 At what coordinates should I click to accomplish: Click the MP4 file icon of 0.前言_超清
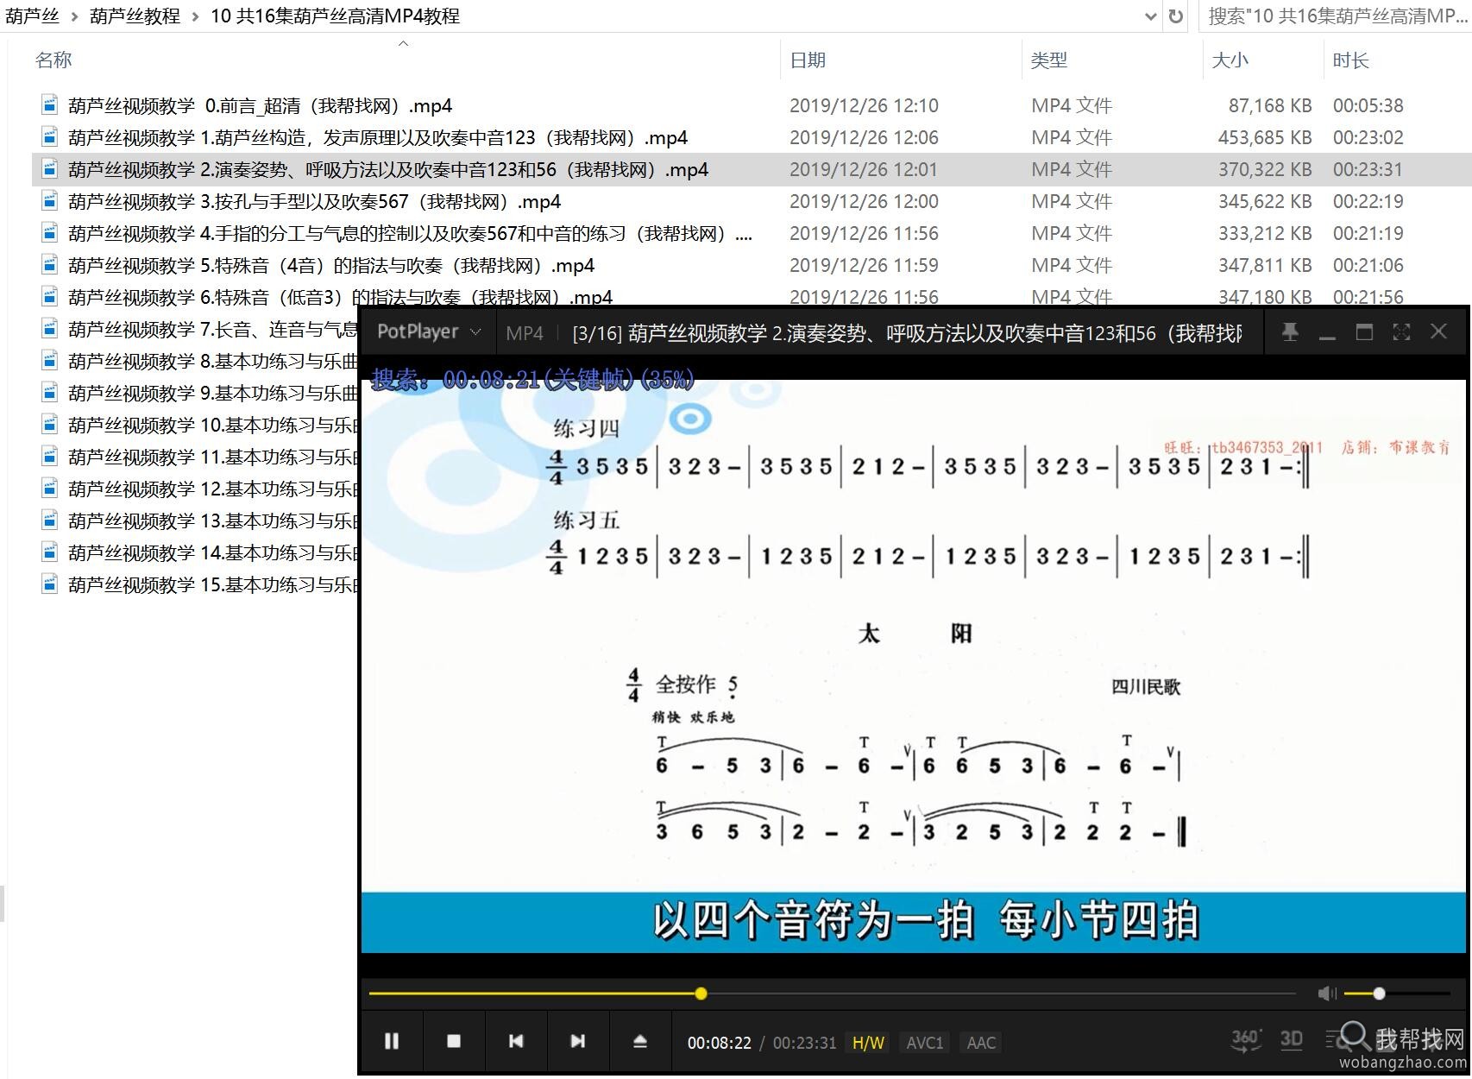click(50, 105)
